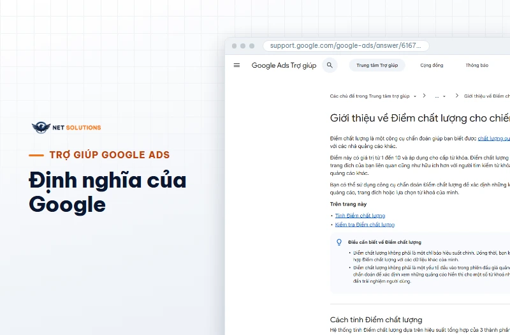Click the support.google.com address bar
Image resolution: width=510 pixels, height=335 pixels.
(x=346, y=45)
